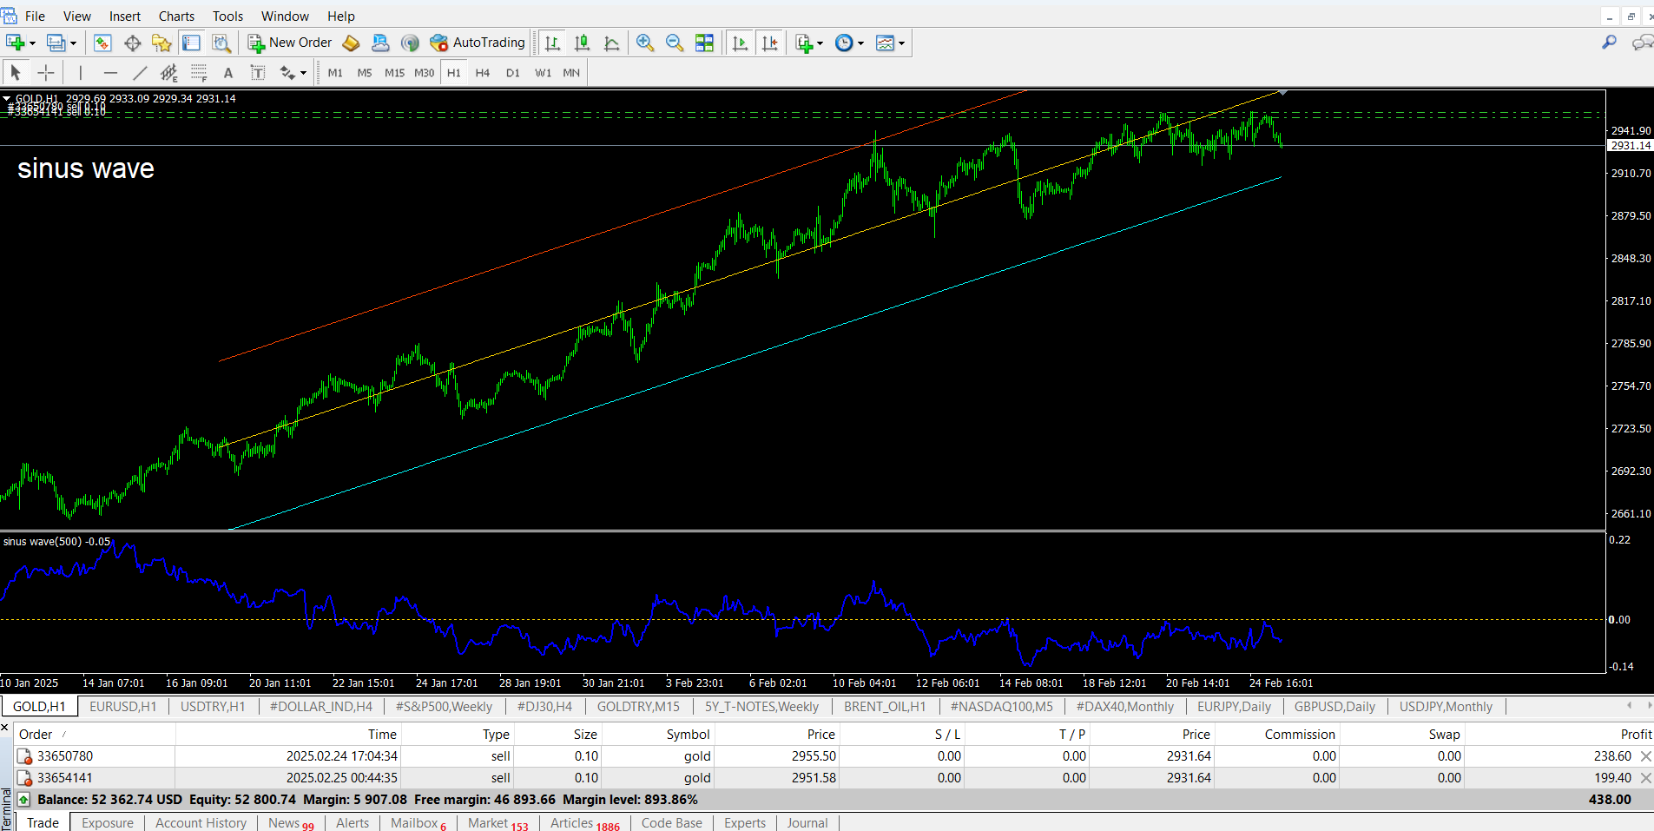Draw a vertical line tool

[x=81, y=73]
